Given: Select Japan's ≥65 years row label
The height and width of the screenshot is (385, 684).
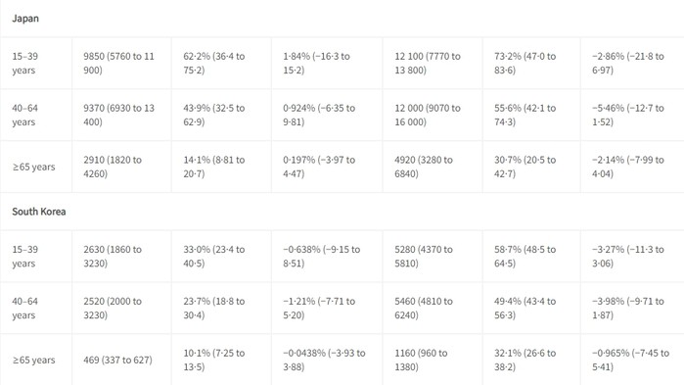Looking at the screenshot, I should 33,167.
